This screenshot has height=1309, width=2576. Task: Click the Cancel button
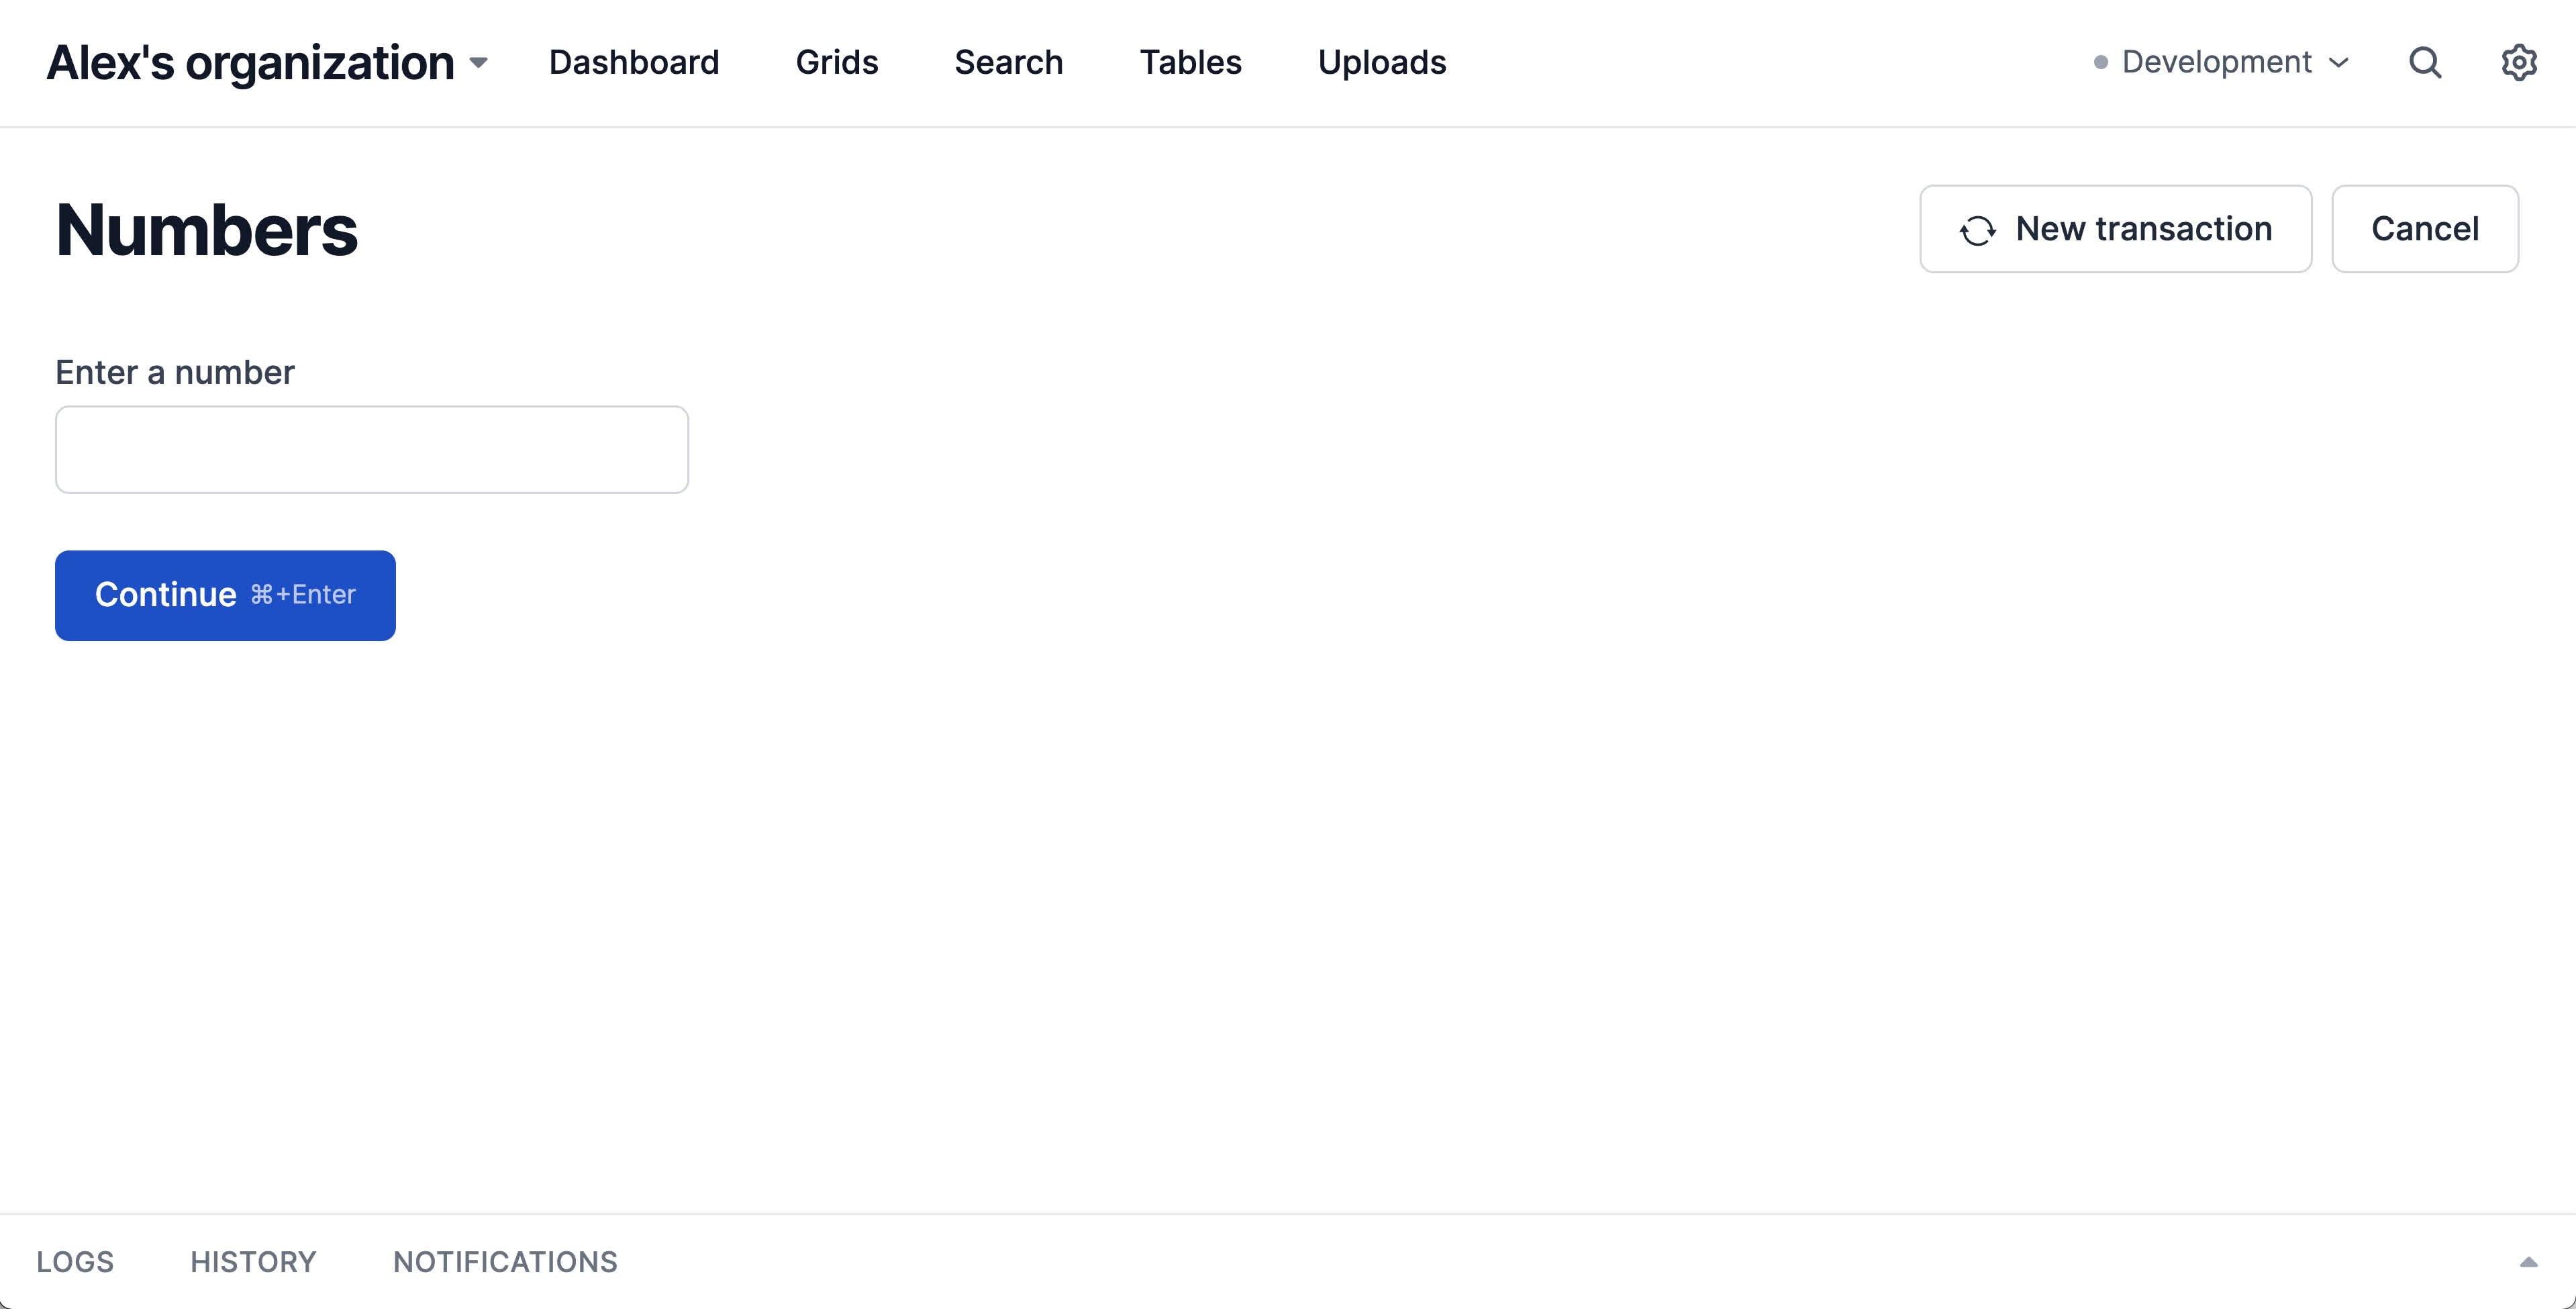click(x=2425, y=229)
